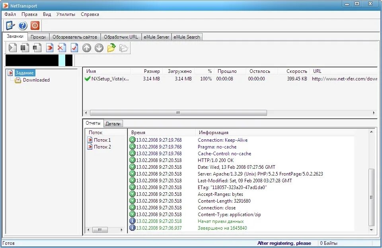
Task: Click up arrow of log vertical scrollbar
Action: pos(371,132)
